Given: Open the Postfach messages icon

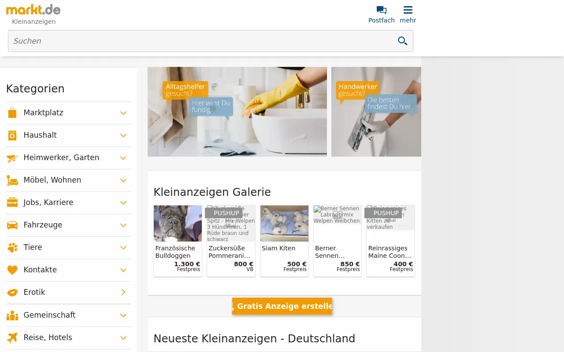Looking at the screenshot, I should [x=382, y=10].
